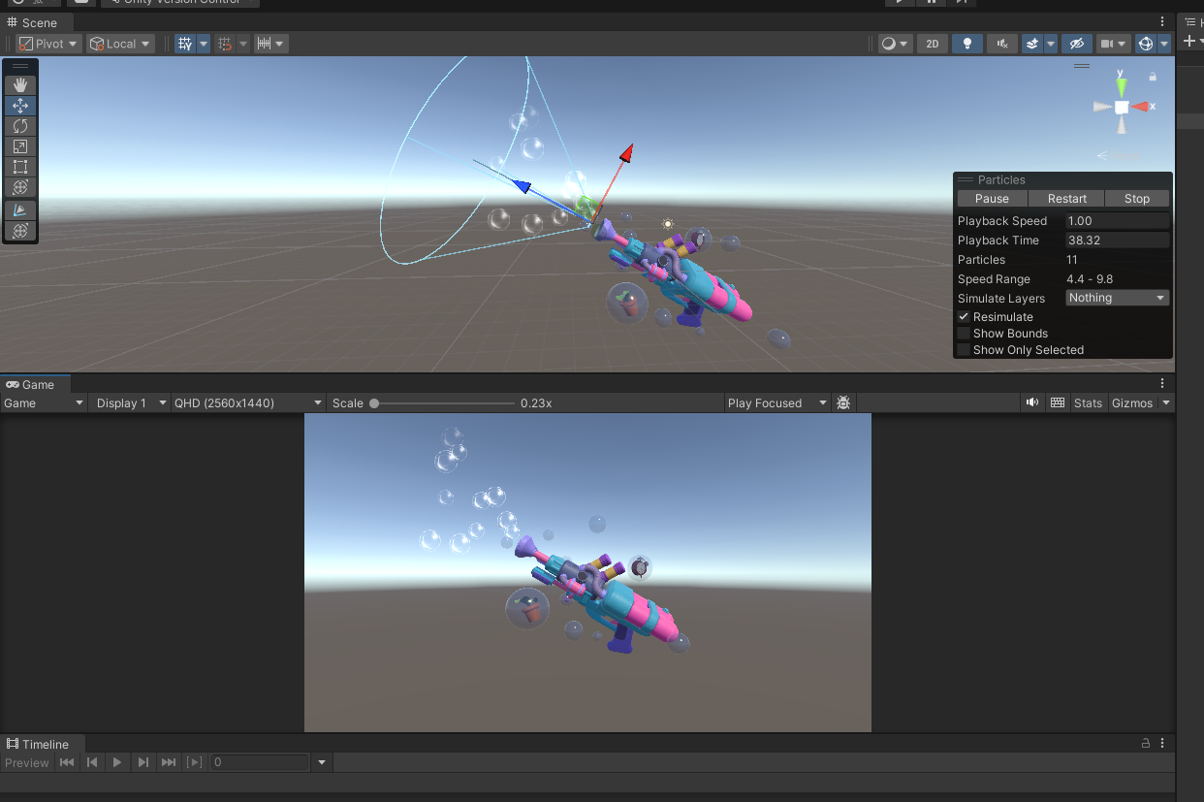Click the Game view bug debug icon
This screenshot has height=802, width=1204.
[843, 403]
